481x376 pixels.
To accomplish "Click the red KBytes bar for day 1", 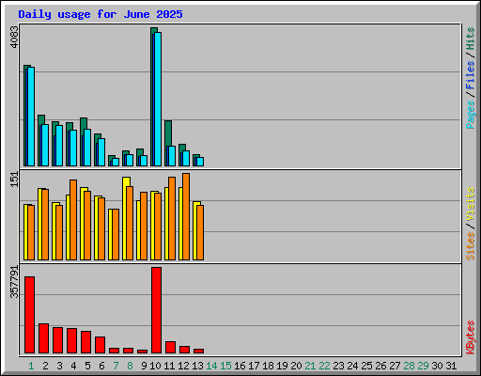I will [x=29, y=315].
